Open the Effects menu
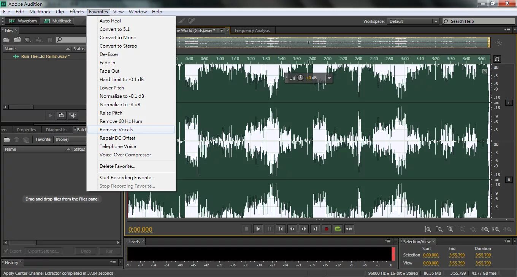This screenshot has width=517, height=277. tap(76, 12)
